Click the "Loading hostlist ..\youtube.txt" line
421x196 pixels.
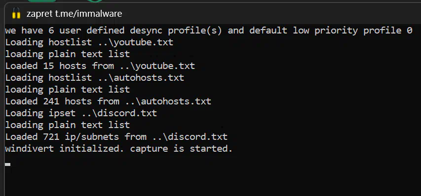point(89,42)
